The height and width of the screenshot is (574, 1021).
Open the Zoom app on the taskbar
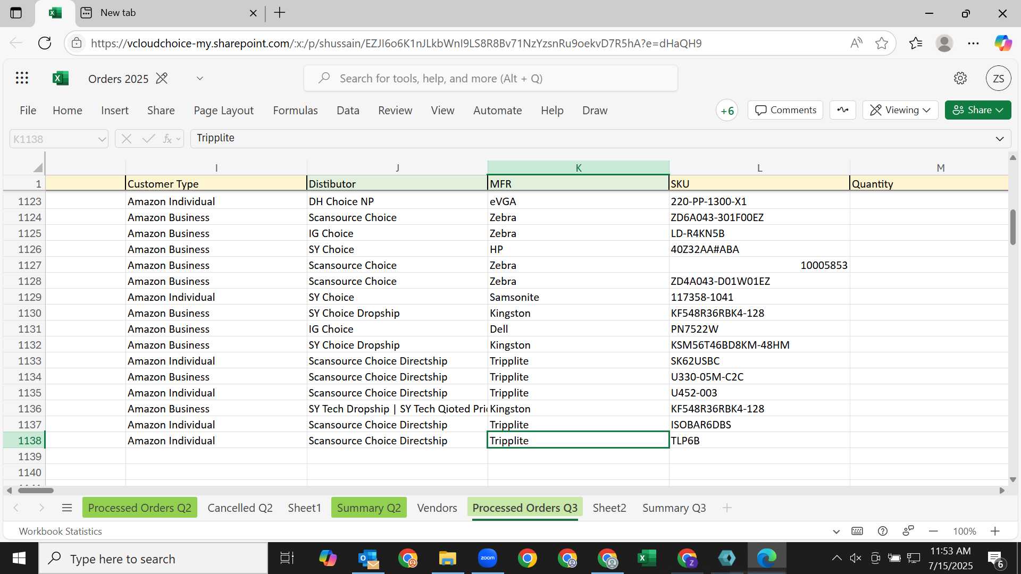coord(487,558)
